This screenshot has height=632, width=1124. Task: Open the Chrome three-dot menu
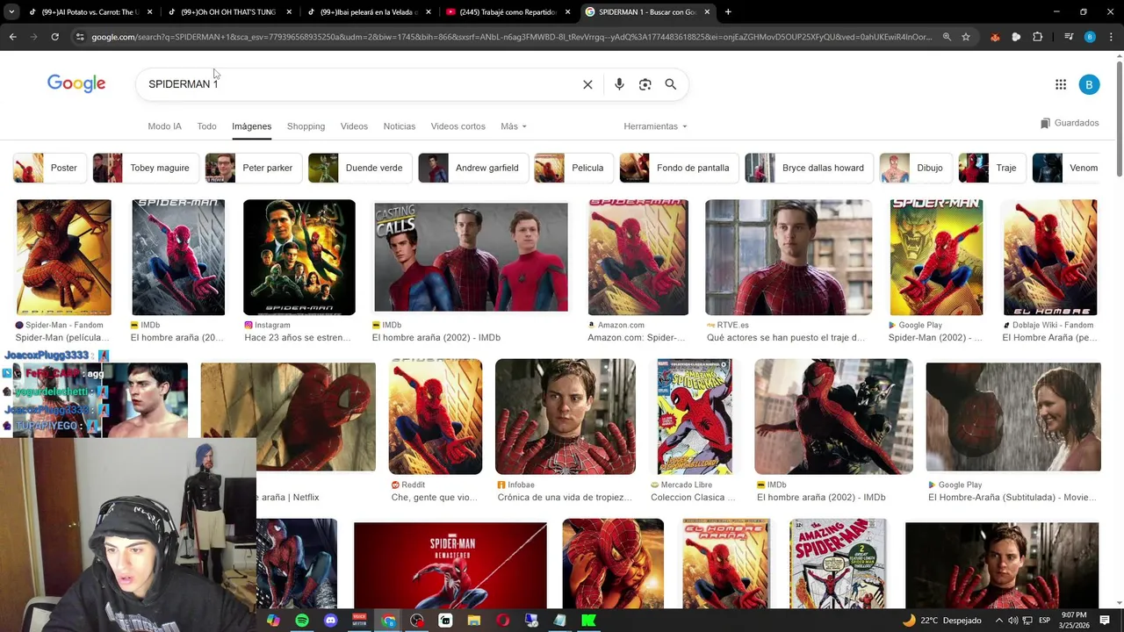1111,37
